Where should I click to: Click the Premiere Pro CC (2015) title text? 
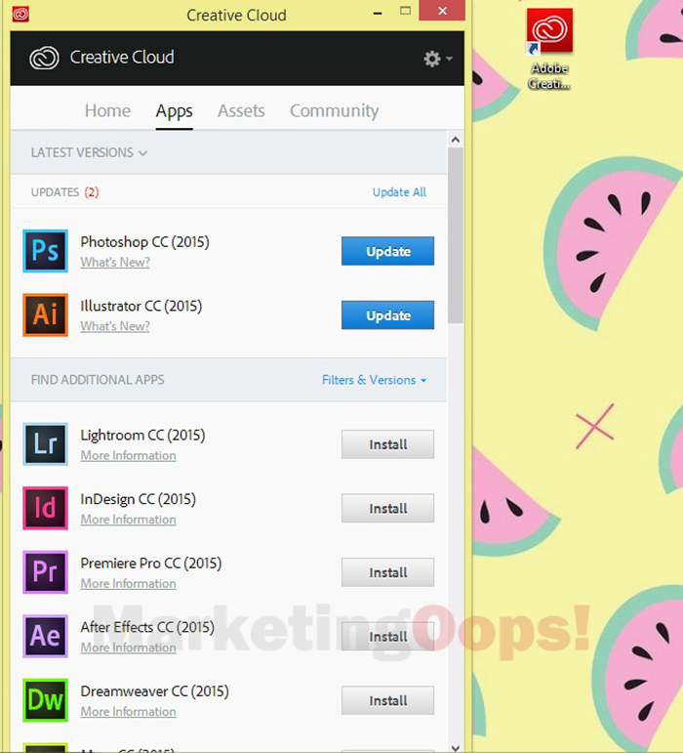(x=151, y=564)
